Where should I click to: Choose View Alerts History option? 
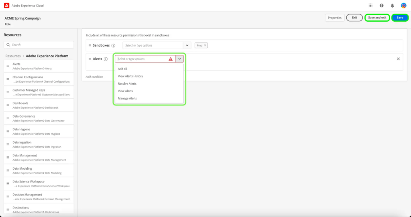(x=149, y=76)
